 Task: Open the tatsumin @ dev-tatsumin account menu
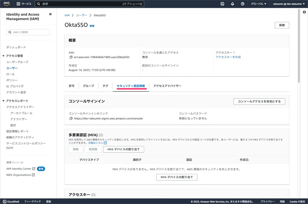pos(289,4)
